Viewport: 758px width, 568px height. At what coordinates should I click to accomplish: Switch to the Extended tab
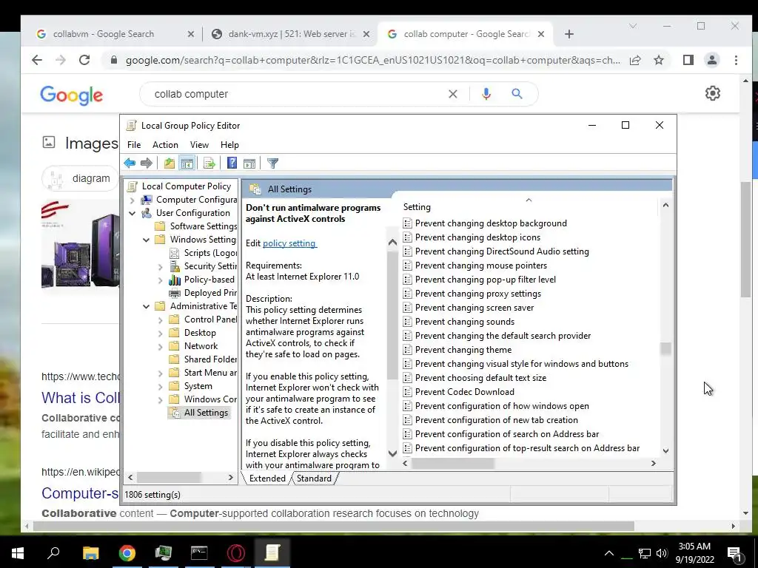267,479
